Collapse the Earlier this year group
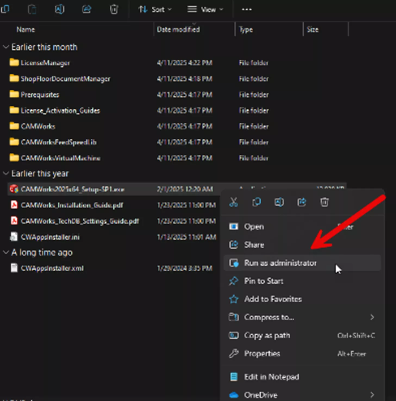Screen dimensions: 396x401 pyautogui.click(x=6, y=173)
